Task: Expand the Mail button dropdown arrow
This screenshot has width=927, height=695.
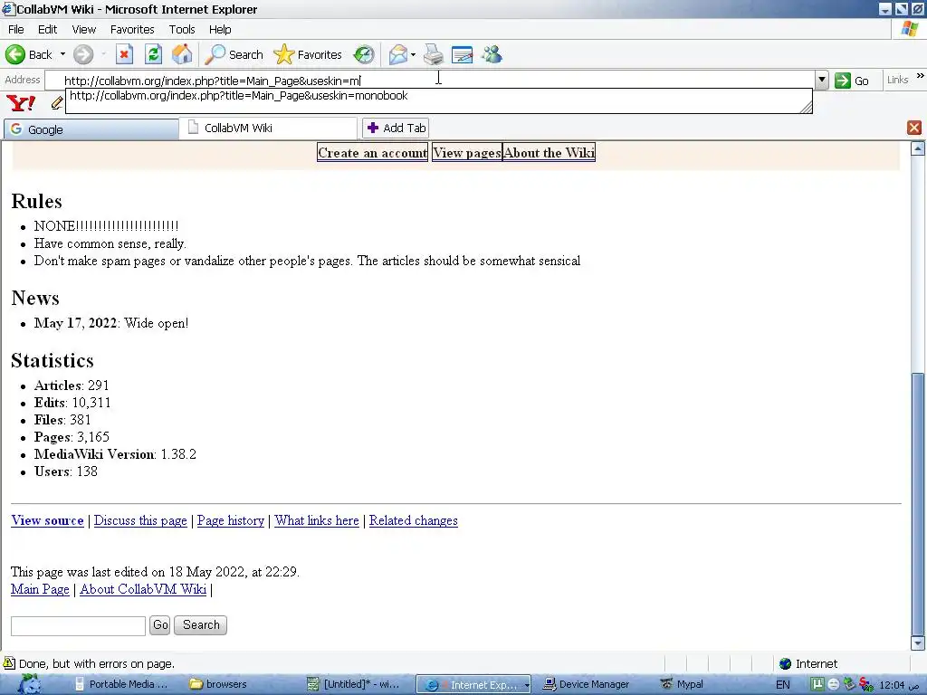Action: [413, 54]
